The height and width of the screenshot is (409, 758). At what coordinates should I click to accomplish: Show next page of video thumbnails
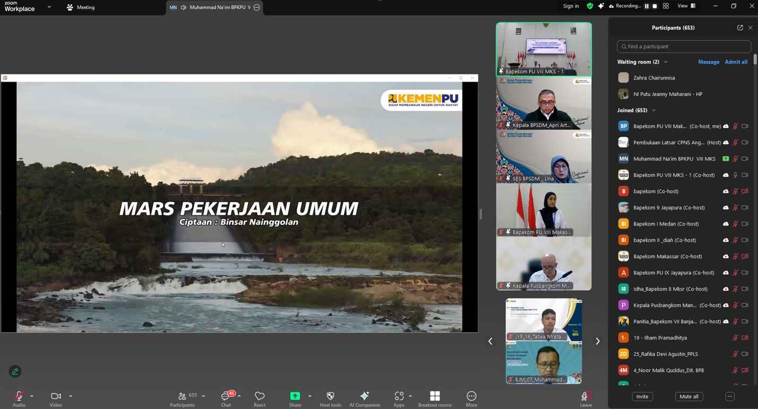597,341
